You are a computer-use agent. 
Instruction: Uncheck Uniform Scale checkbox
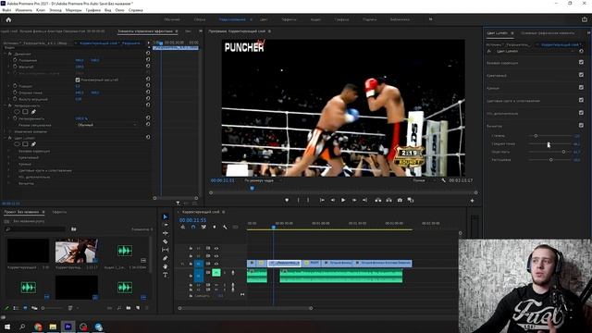pyautogui.click(x=78, y=80)
